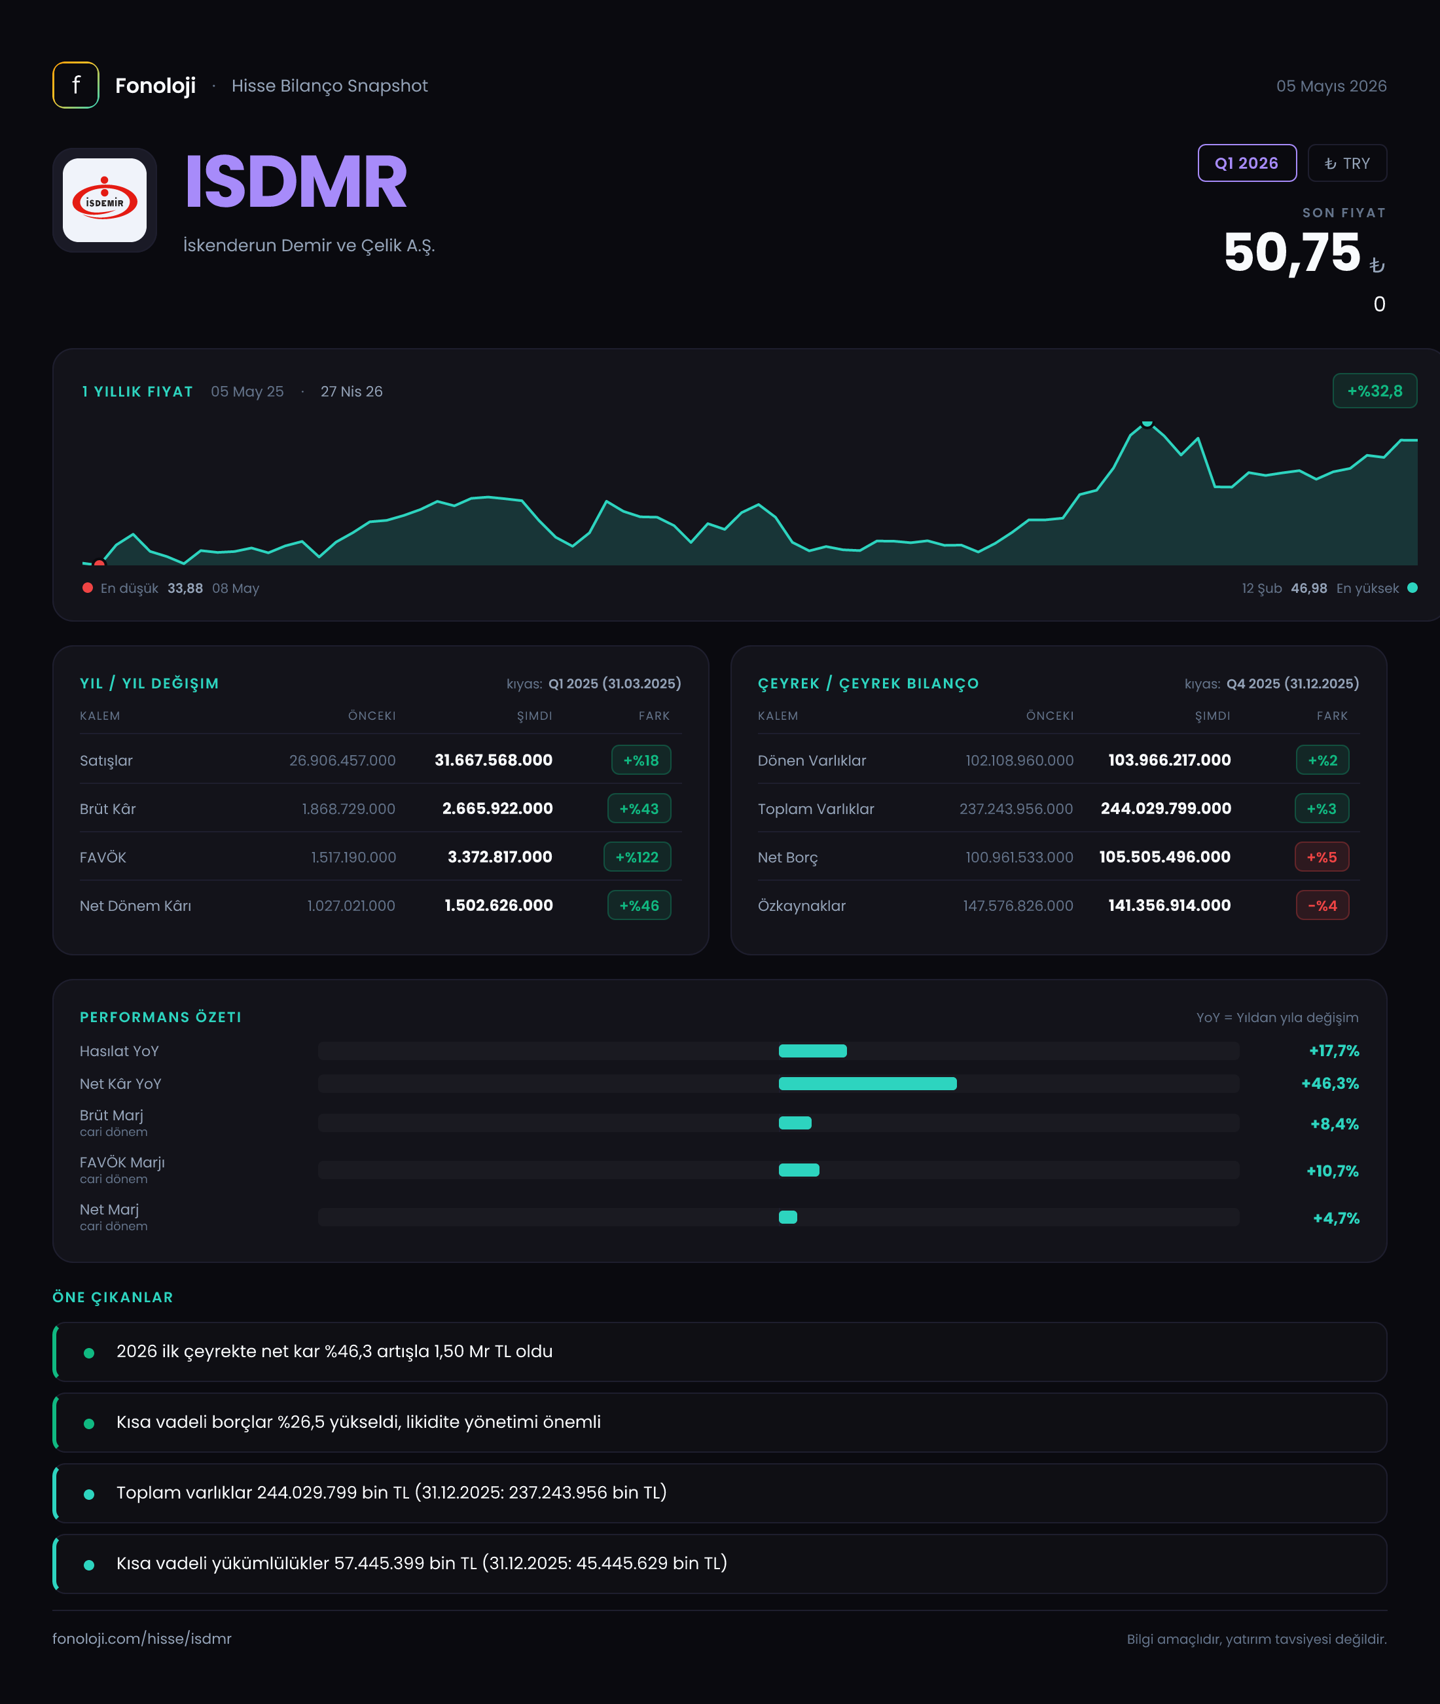Click the highest price value 46,98

tap(1308, 588)
